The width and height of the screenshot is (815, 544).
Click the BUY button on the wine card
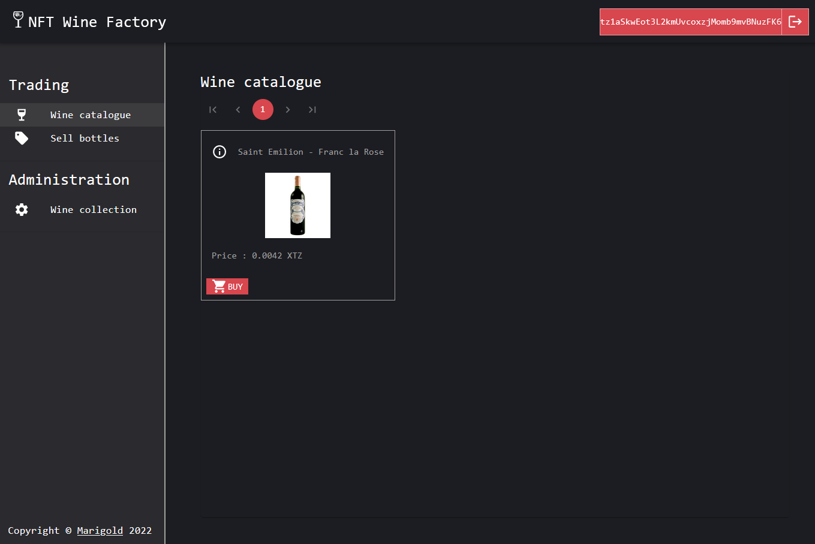pyautogui.click(x=227, y=286)
